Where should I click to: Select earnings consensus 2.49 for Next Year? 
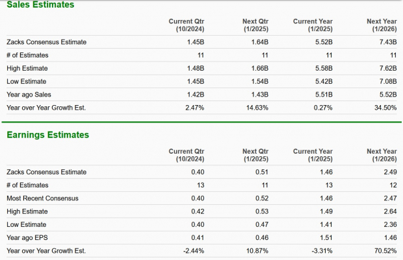(x=391, y=172)
